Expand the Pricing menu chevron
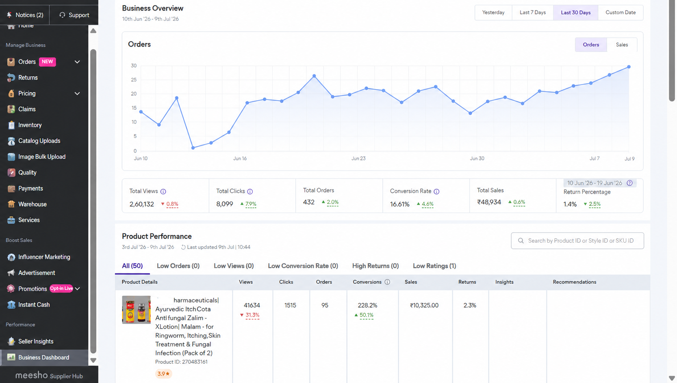677x383 pixels. click(x=77, y=93)
